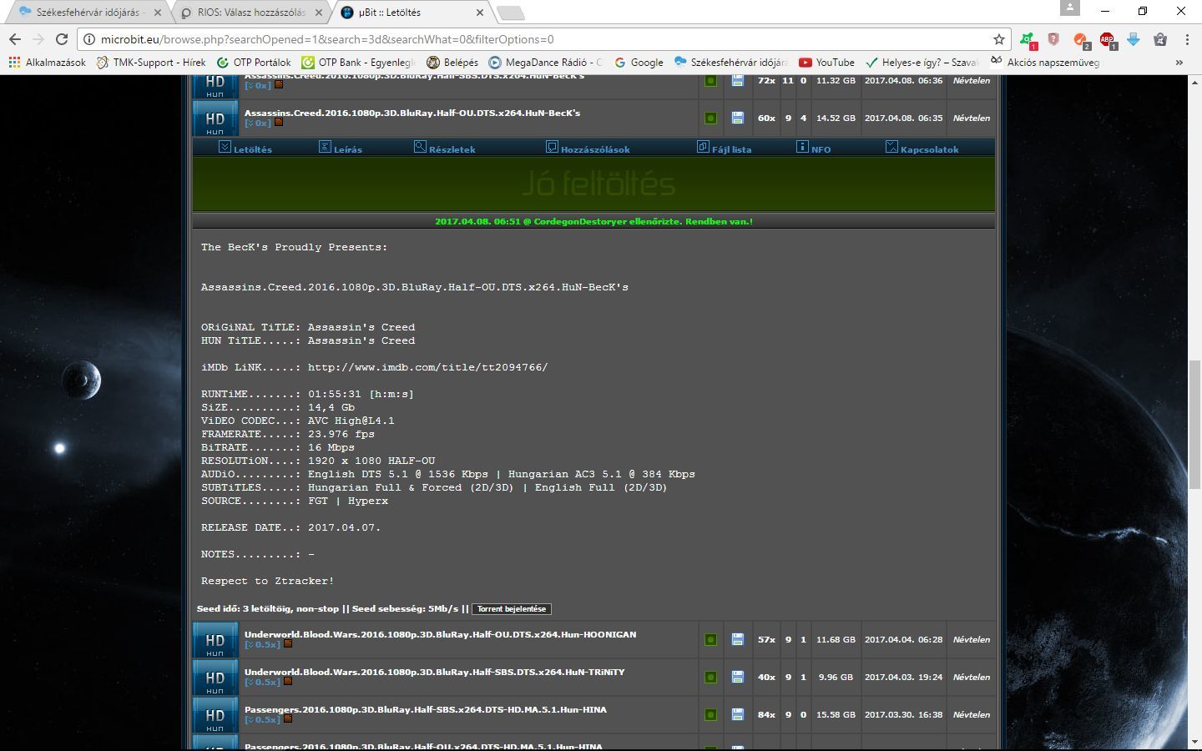Screen dimensions: 1202x751
Task: Click green status icon on Assassins Creed Half-OU row
Action: point(710,118)
